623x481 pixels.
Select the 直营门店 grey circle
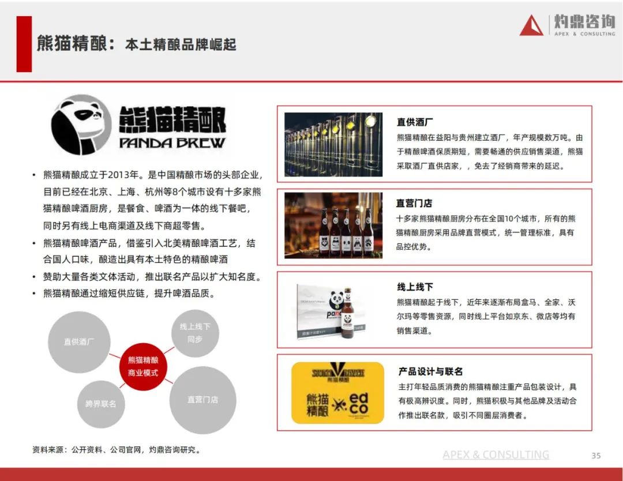pos(202,400)
